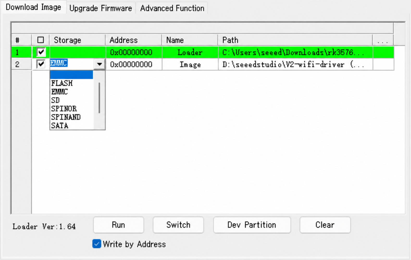Uncheck the row 2 Image checkbox
The width and height of the screenshot is (411, 260).
click(41, 64)
